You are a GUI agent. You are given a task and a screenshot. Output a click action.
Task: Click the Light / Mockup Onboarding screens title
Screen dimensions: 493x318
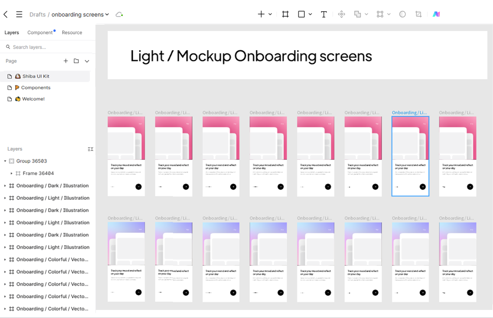251,56
